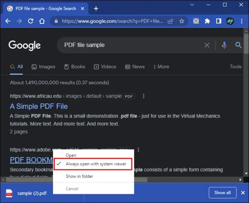Close the PDF file sample tab
Viewport: 249px width, 203px height.
click(82, 9)
